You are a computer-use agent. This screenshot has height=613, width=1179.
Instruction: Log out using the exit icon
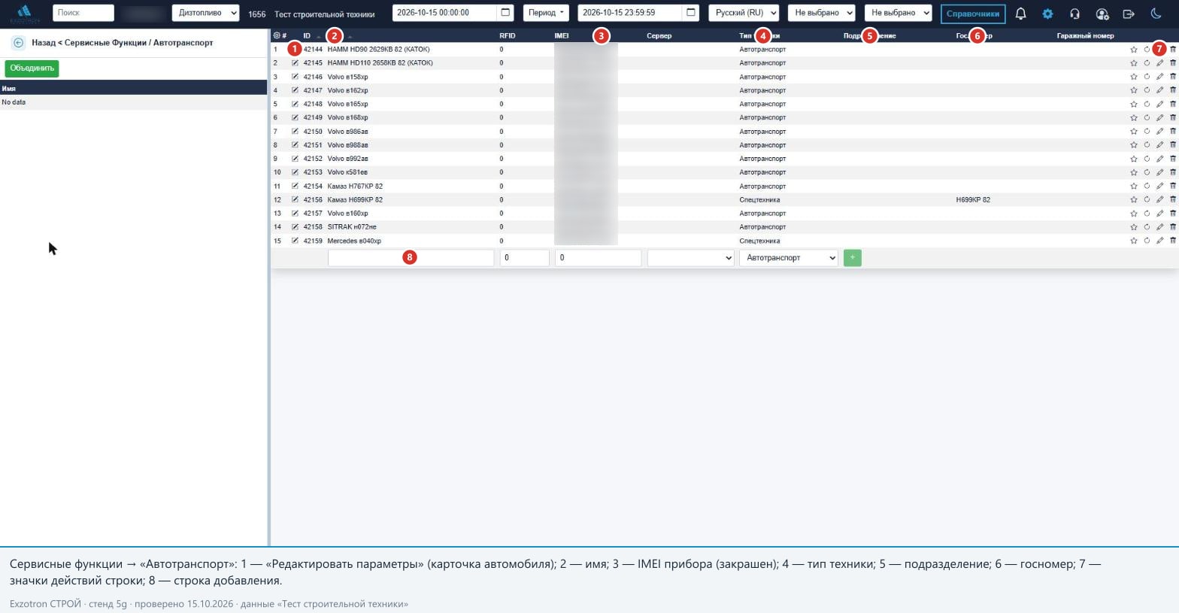pyautogui.click(x=1129, y=14)
